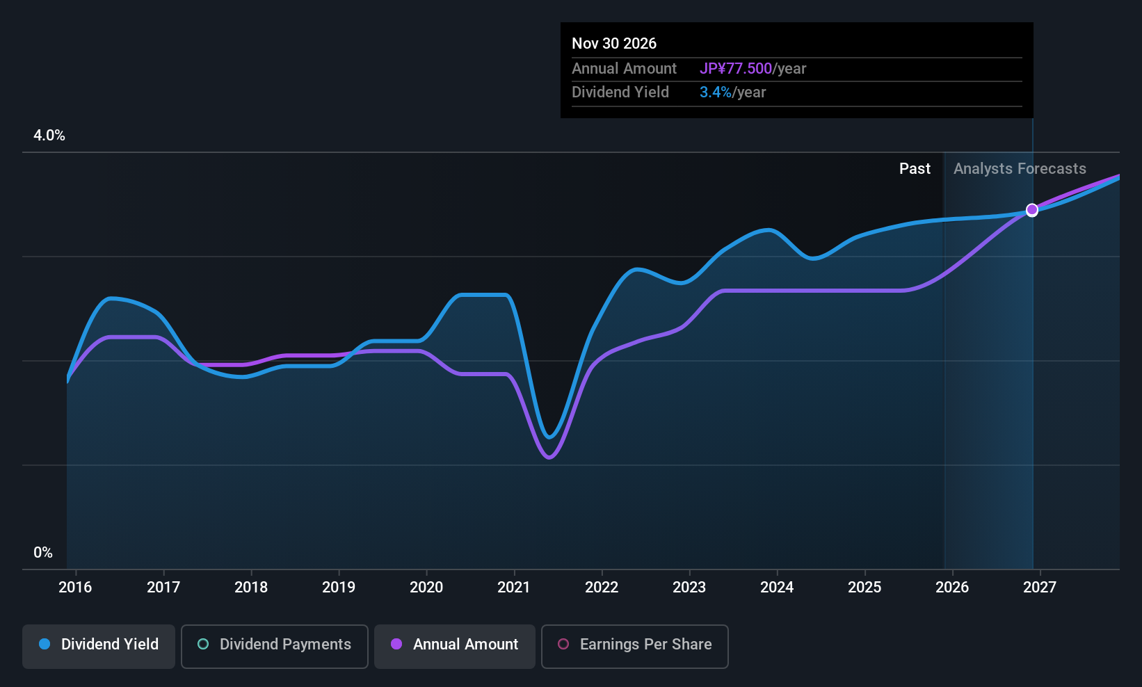Toggle the Annual Amount legend button
Image resolution: width=1142 pixels, height=687 pixels.
tap(455, 646)
